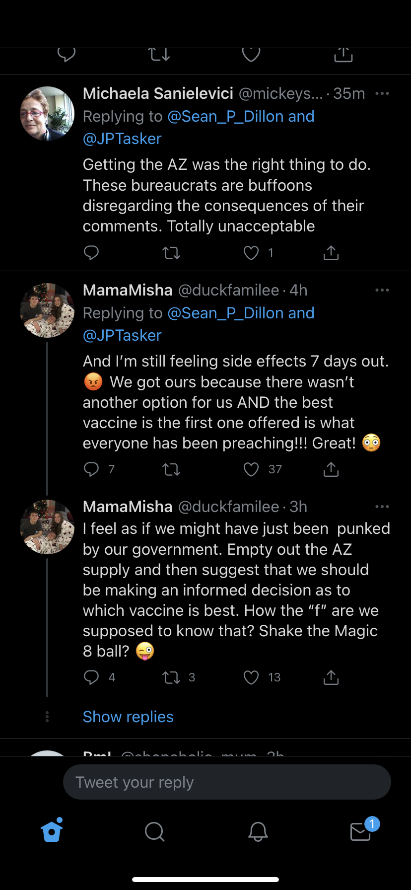Share MamaMisha's Magic 8 ball tweet

[x=331, y=677]
